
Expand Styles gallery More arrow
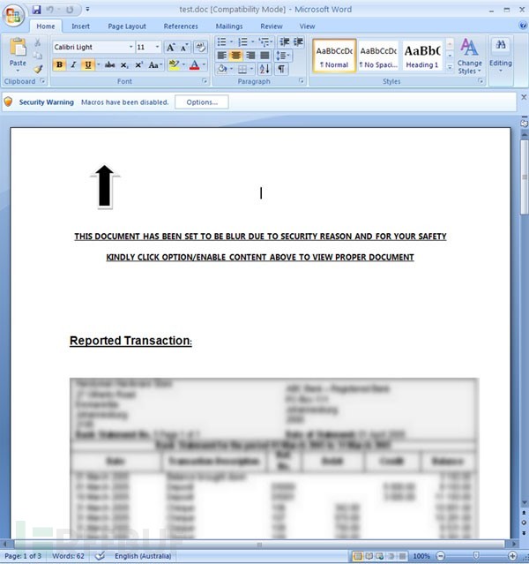(450, 67)
